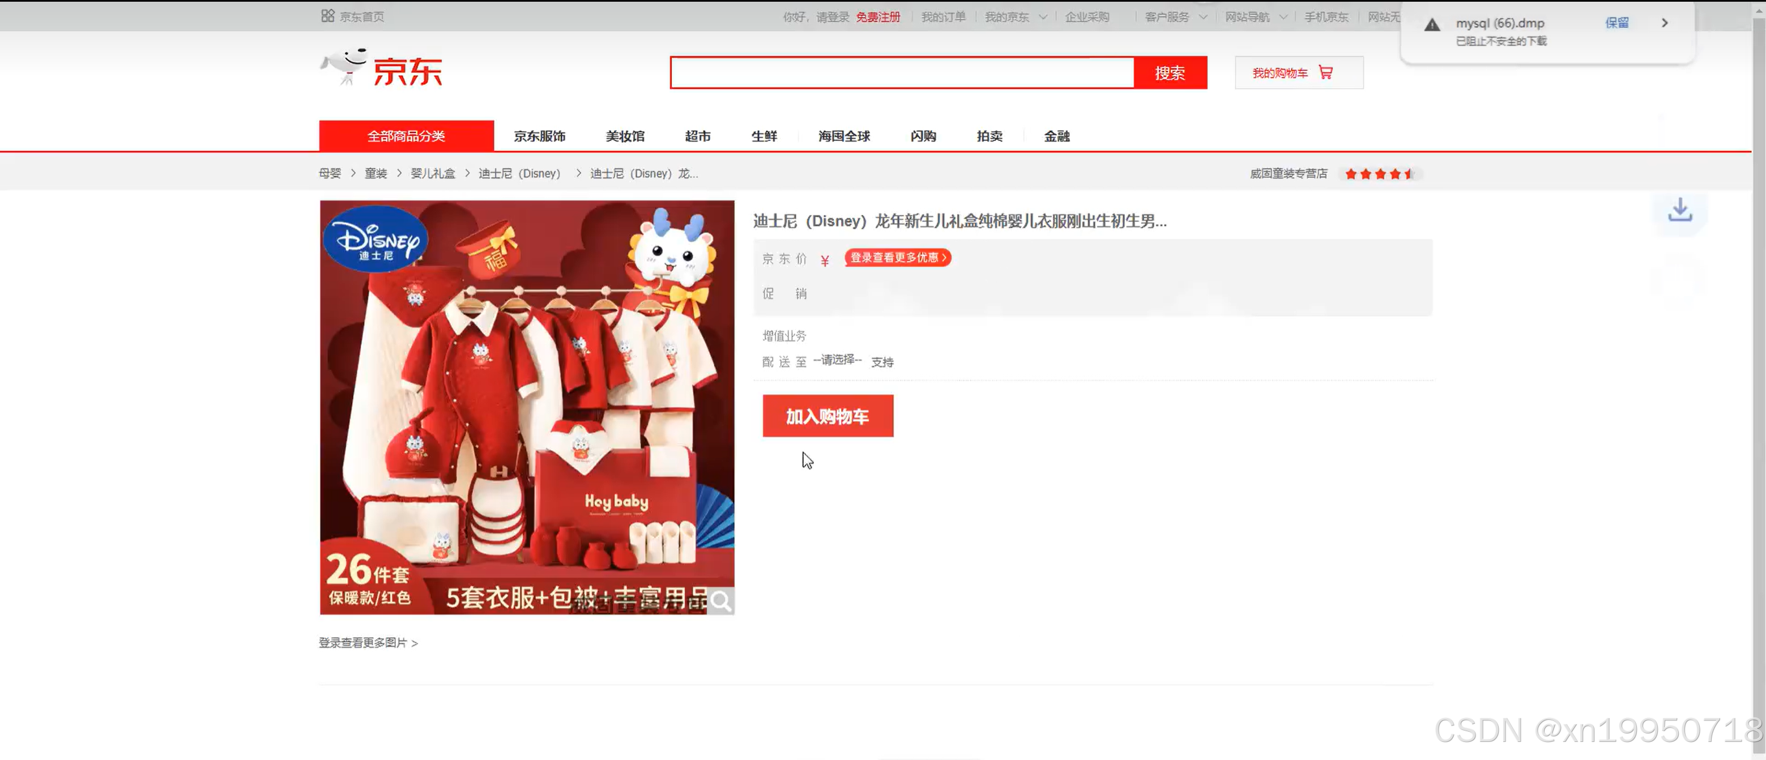Click into the search input field

902,72
